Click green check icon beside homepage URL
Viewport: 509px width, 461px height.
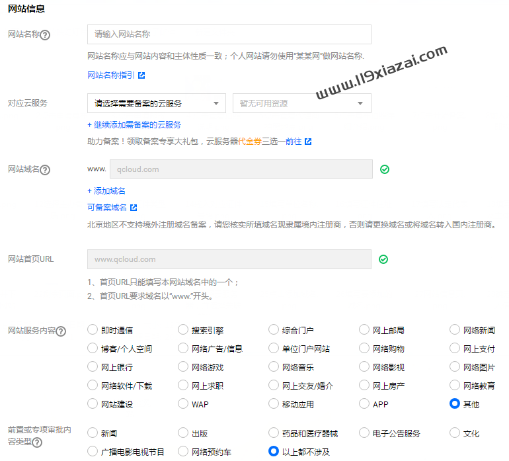[x=383, y=259]
